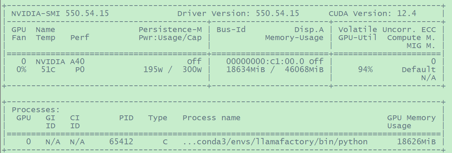Click the 300W power cap value
This screenshot has height=153, width=452.
(192, 70)
